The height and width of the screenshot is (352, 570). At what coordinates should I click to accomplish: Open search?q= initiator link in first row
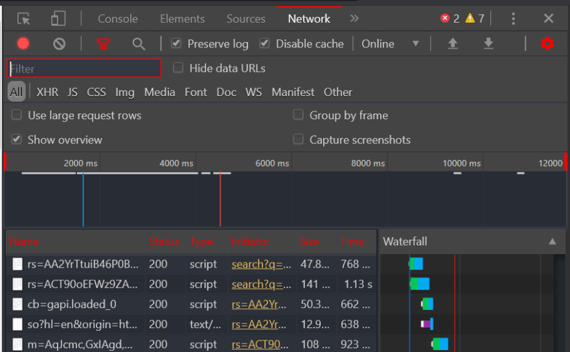[262, 264]
